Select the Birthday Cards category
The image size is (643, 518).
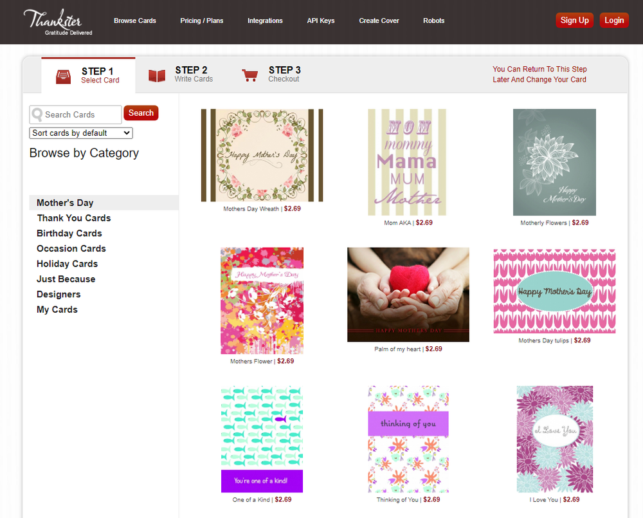69,233
